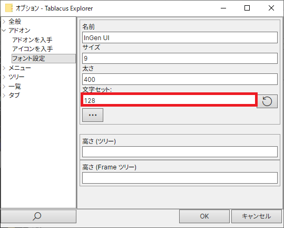Click the 高さ (ツリー) input field
284x228 pixels.
180,151
